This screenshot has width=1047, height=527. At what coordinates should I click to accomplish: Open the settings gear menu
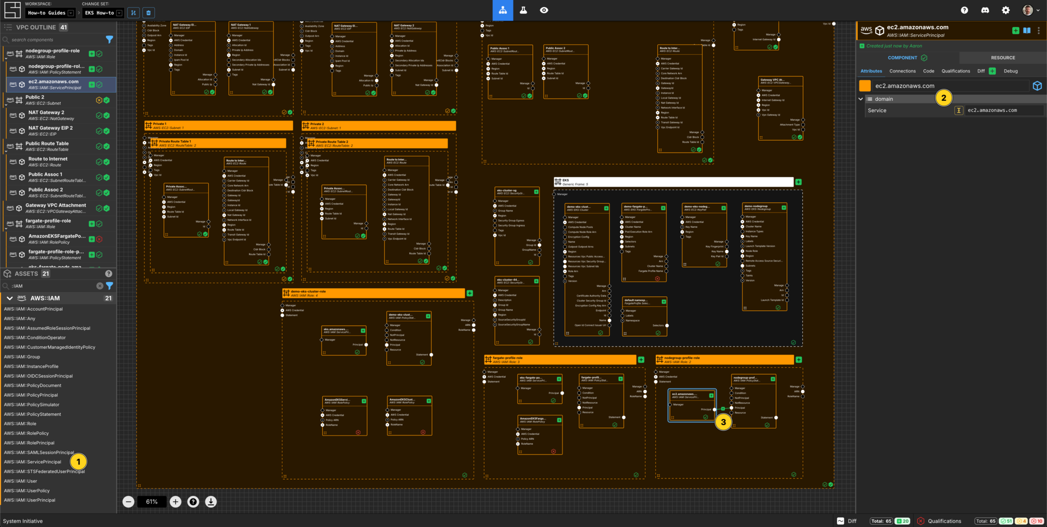coord(1006,10)
